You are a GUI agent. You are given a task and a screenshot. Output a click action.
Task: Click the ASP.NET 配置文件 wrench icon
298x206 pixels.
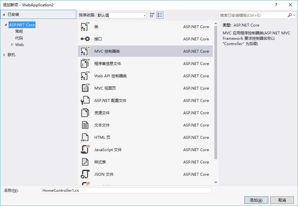85,100
